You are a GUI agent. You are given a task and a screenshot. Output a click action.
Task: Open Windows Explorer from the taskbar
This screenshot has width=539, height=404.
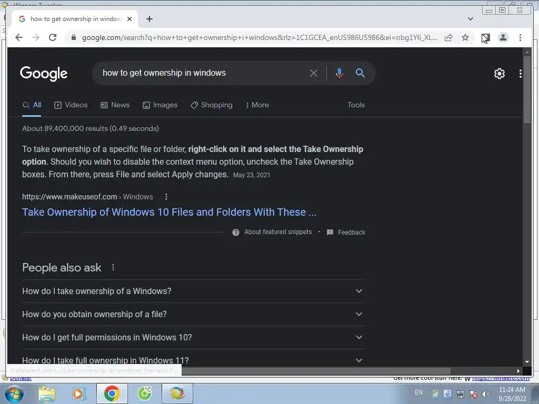click(47, 393)
